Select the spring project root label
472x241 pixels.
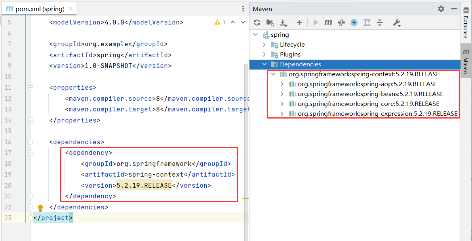pyautogui.click(x=280, y=35)
